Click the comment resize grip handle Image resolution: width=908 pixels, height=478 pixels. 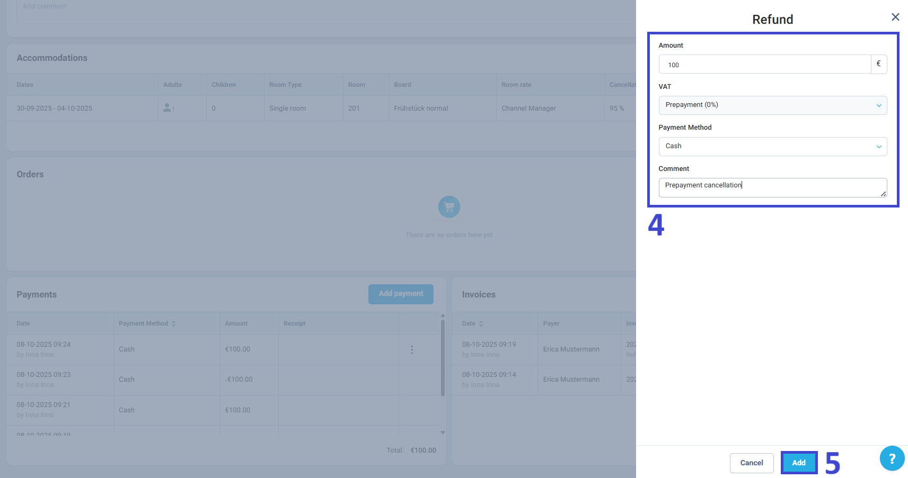[x=883, y=194]
